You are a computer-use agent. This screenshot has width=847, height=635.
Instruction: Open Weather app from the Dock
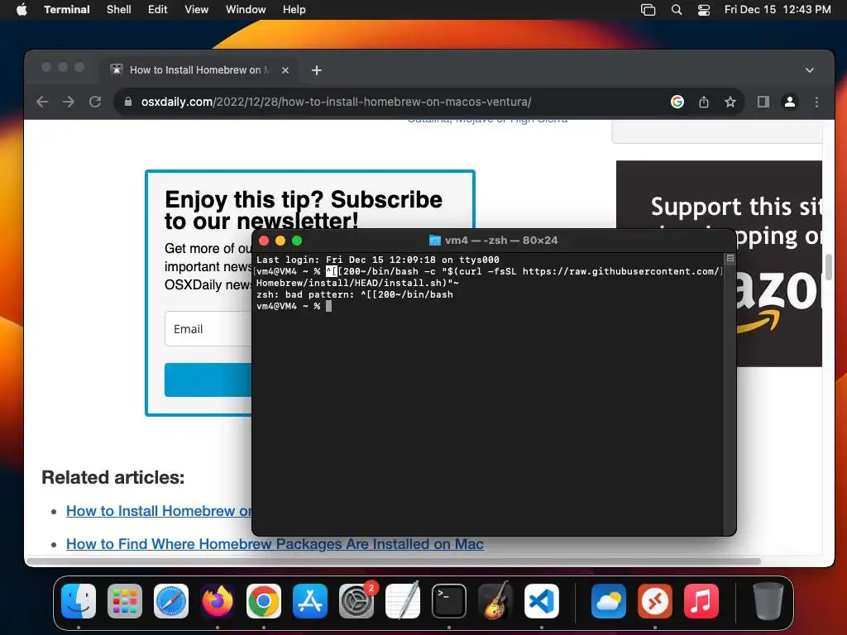(608, 601)
